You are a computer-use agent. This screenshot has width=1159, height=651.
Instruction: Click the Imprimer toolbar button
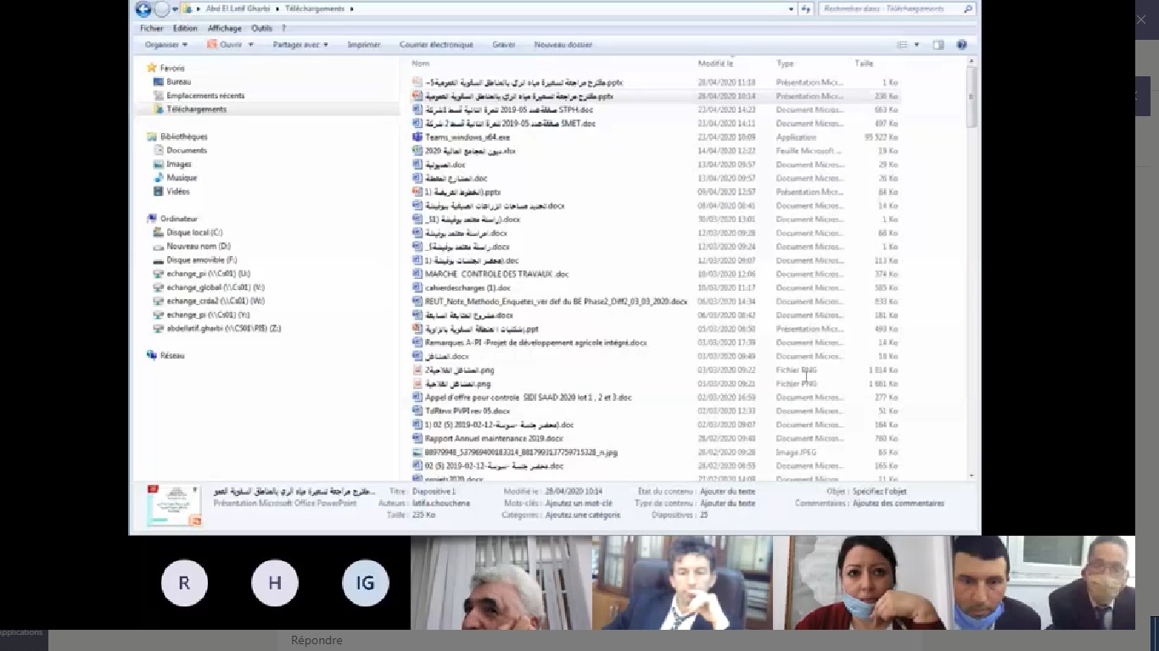pos(364,44)
